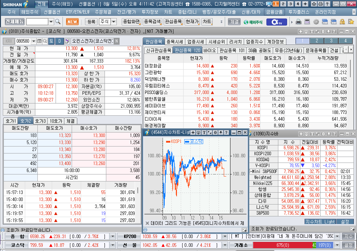This screenshot has width=357, height=251.
Task: Open the 주식 combo dropdown arrow
Action: [x=114, y=22]
